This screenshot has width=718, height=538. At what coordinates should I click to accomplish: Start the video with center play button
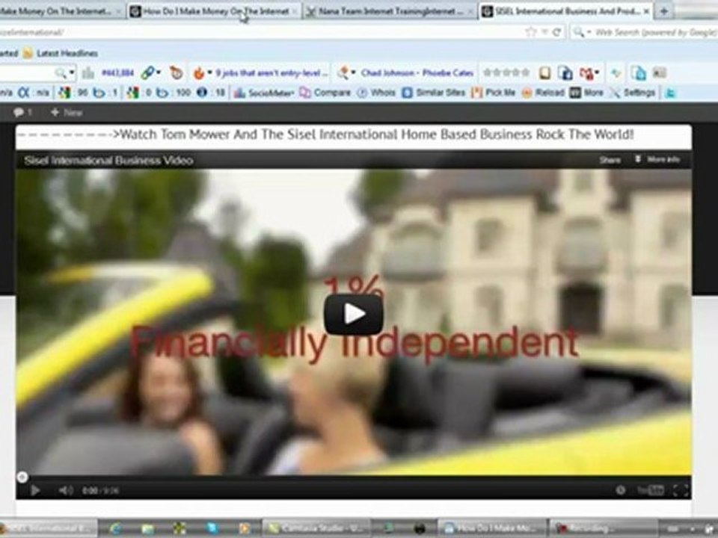click(x=354, y=315)
